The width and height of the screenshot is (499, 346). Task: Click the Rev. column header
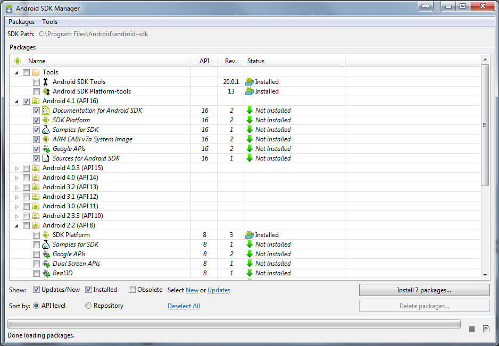231,61
